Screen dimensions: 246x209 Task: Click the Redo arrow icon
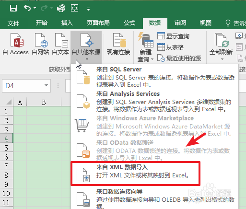pos(44,8)
